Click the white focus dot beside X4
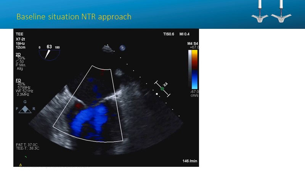The width and height of the screenshot is (305, 171). pyautogui.click(x=157, y=93)
